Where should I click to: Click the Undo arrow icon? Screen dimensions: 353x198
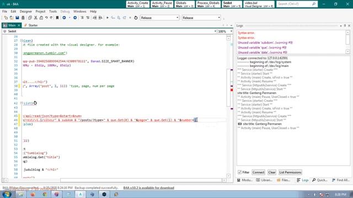click(46, 18)
